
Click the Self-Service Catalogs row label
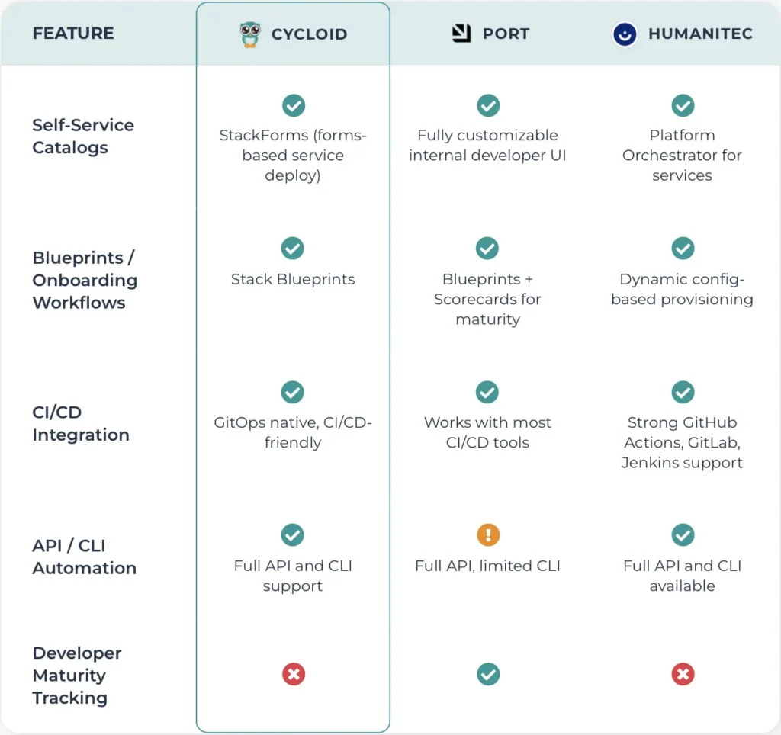click(83, 136)
